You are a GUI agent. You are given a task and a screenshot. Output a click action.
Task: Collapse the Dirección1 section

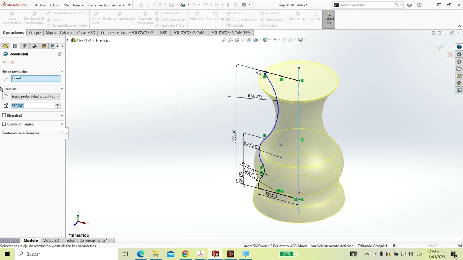point(62,89)
